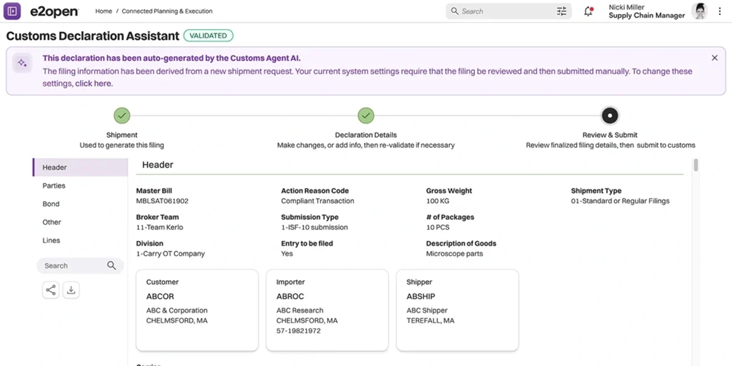Click the sidebar Search field
The image size is (732, 366).
click(x=74, y=266)
